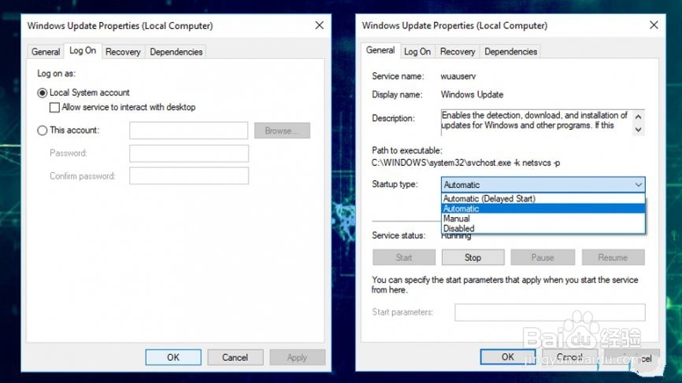Click the svchost.exe executable path text
Screen dimensions: 682x383
click(x=466, y=163)
